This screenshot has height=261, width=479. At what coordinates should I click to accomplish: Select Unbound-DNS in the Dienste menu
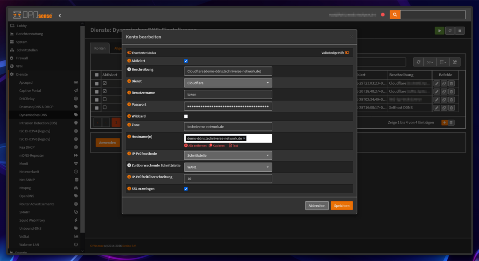30,228
